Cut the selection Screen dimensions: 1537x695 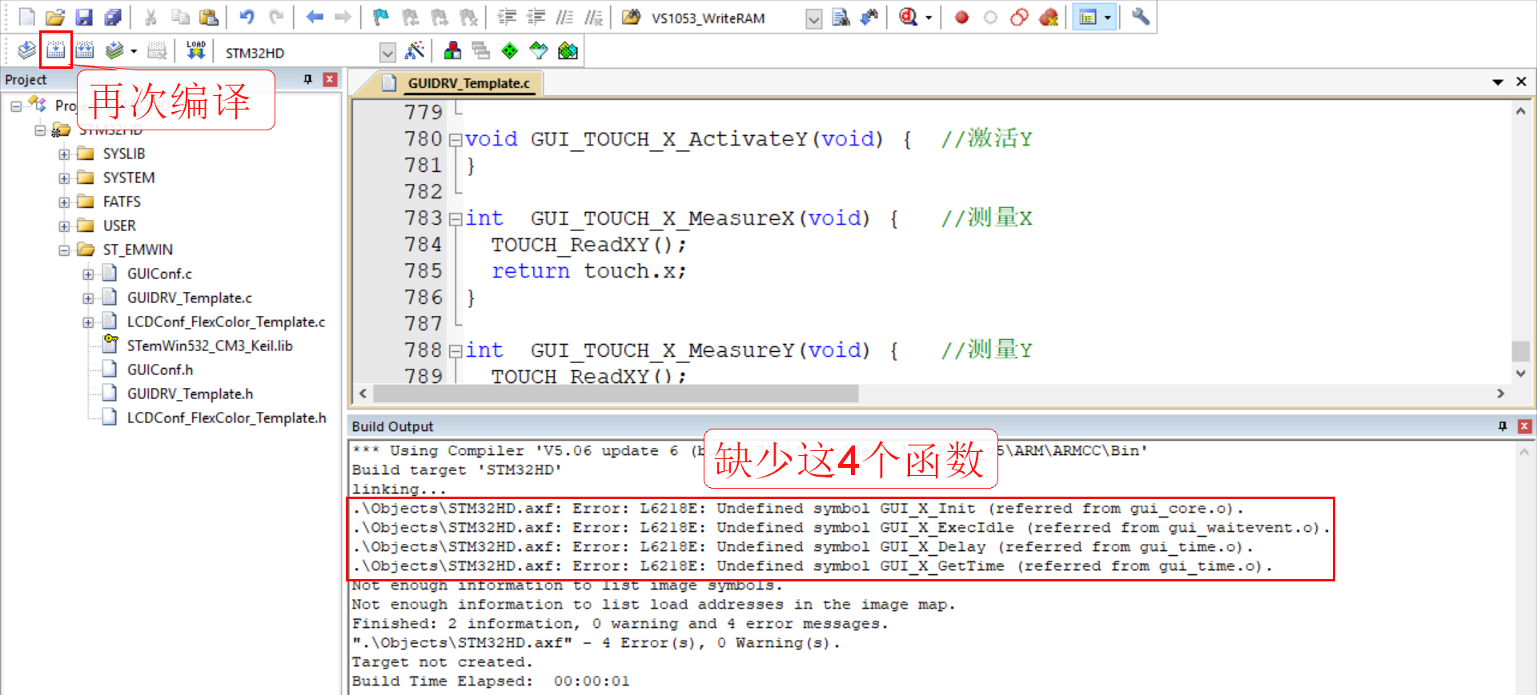tap(150, 17)
